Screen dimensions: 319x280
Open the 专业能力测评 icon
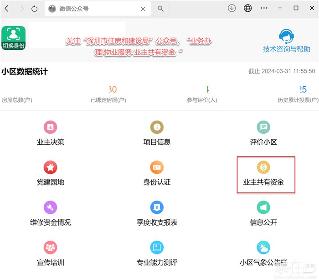click(x=157, y=248)
